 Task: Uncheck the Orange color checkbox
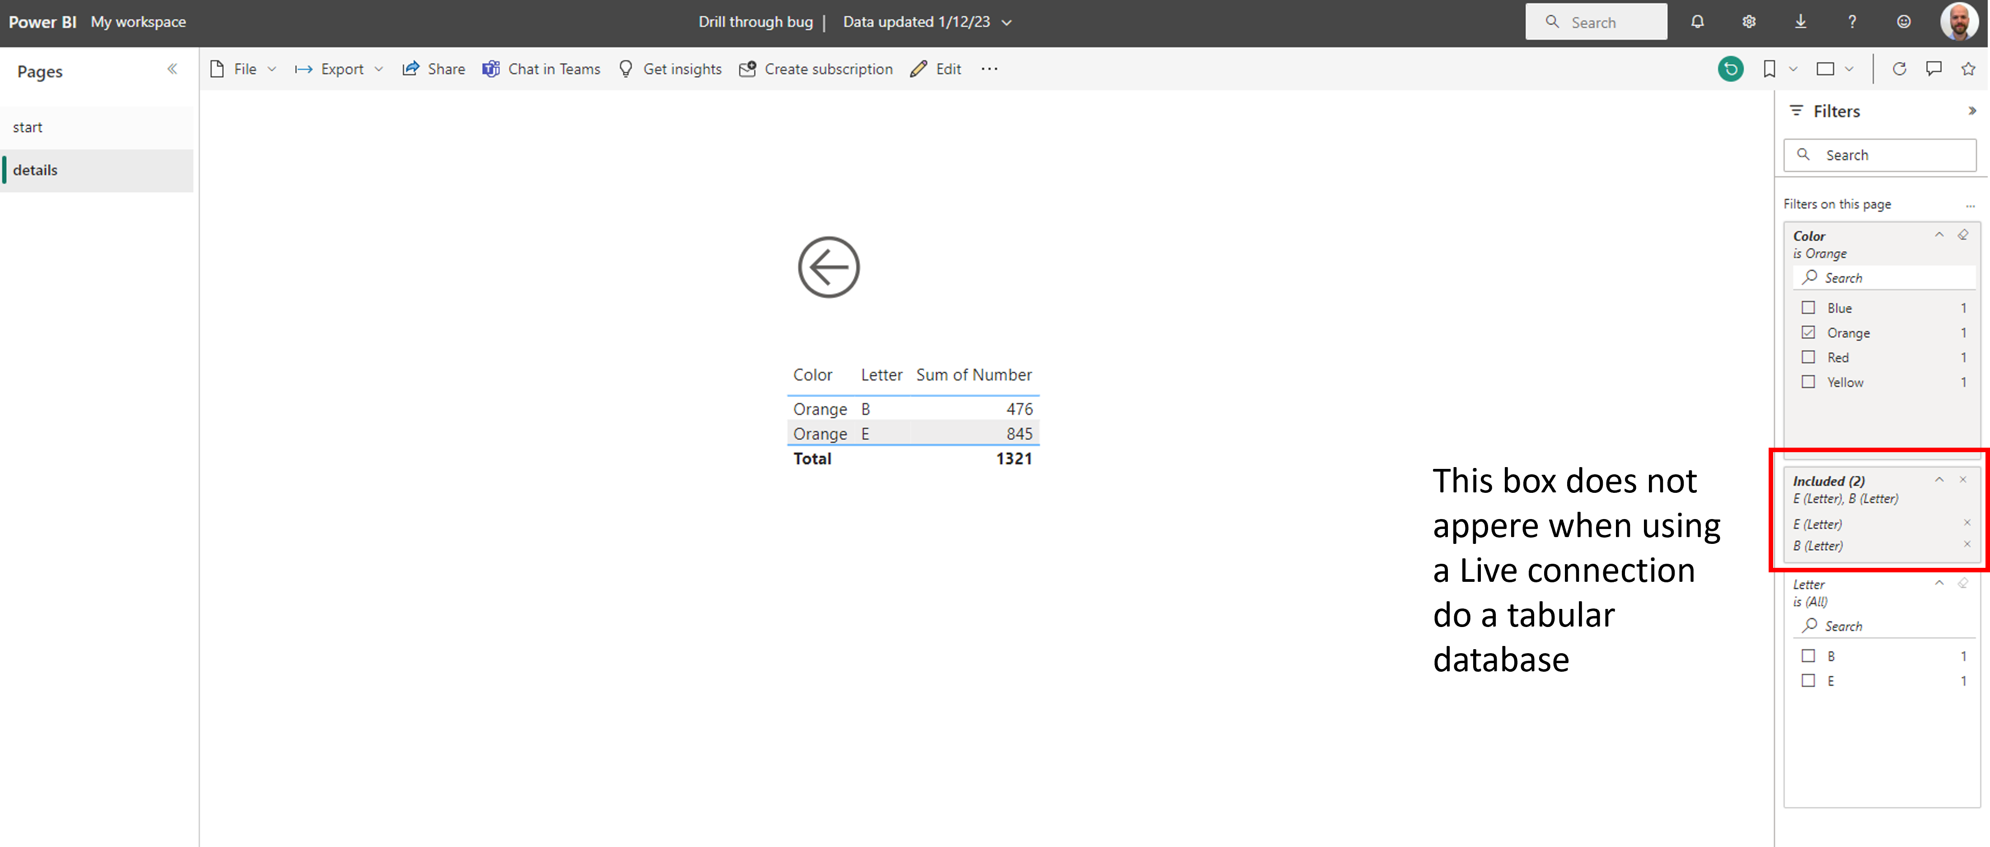click(1807, 332)
